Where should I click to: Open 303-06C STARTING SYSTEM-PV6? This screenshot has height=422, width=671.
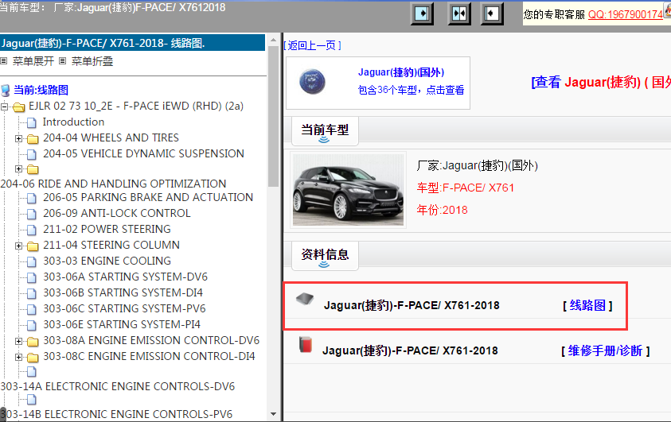click(124, 308)
